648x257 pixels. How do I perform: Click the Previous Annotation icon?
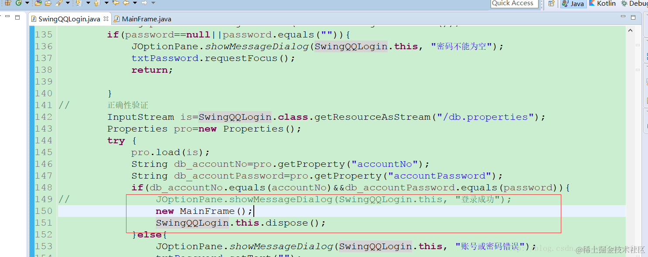pos(97,3)
